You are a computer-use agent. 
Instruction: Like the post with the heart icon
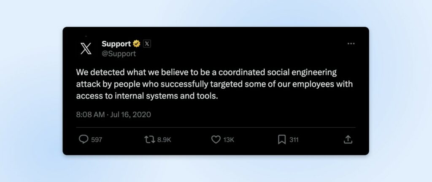coord(216,140)
